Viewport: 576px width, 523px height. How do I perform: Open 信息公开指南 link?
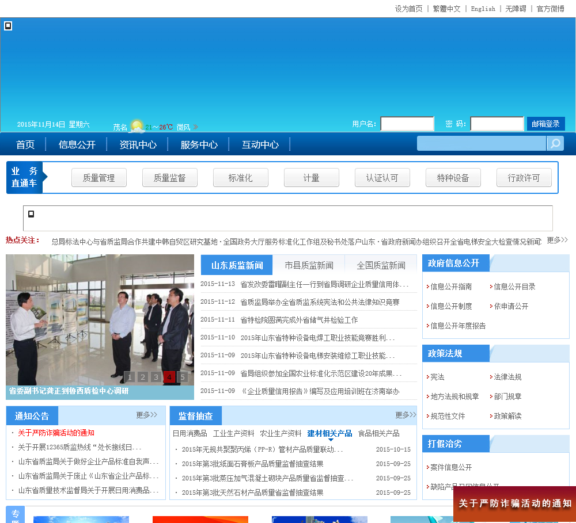pyautogui.click(x=451, y=287)
